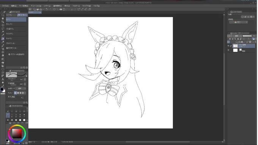Screen dimensions: 258x145
Task: Open the ファイル (File) menu
Action: pyautogui.click(x=5, y=6)
